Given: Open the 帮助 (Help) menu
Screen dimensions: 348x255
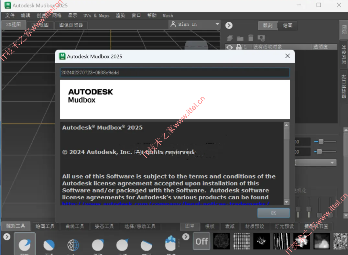Looking at the screenshot, I should (152, 15).
